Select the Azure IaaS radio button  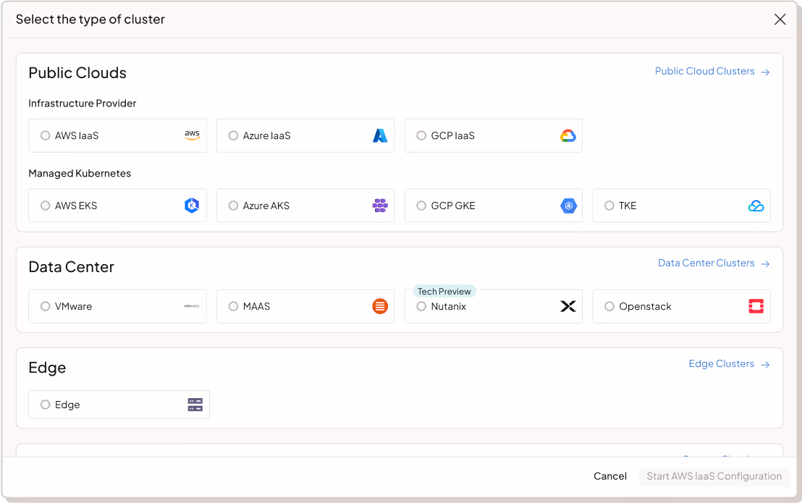click(x=233, y=135)
